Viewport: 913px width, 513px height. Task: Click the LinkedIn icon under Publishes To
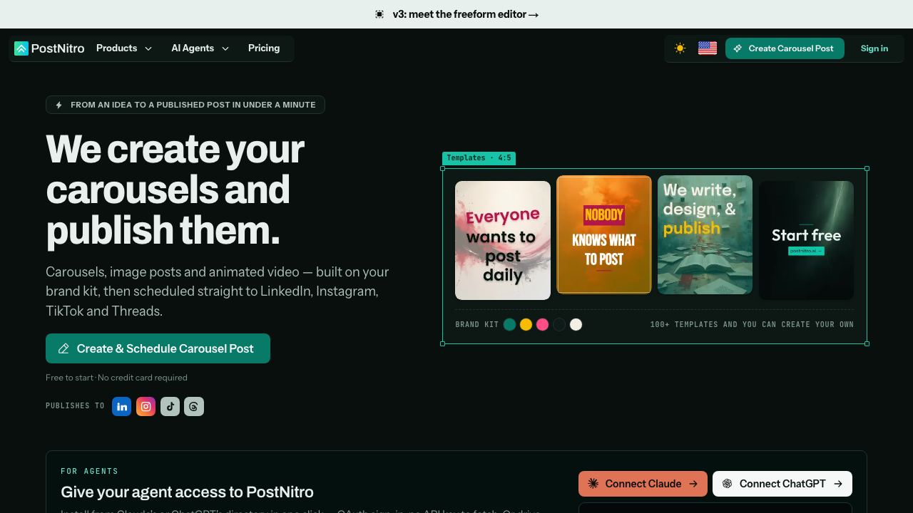(x=122, y=407)
